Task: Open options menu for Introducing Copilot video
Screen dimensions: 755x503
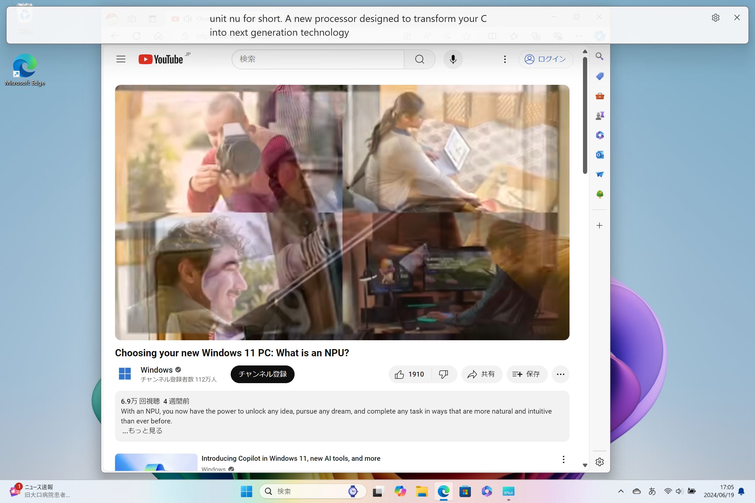Action: [563, 459]
